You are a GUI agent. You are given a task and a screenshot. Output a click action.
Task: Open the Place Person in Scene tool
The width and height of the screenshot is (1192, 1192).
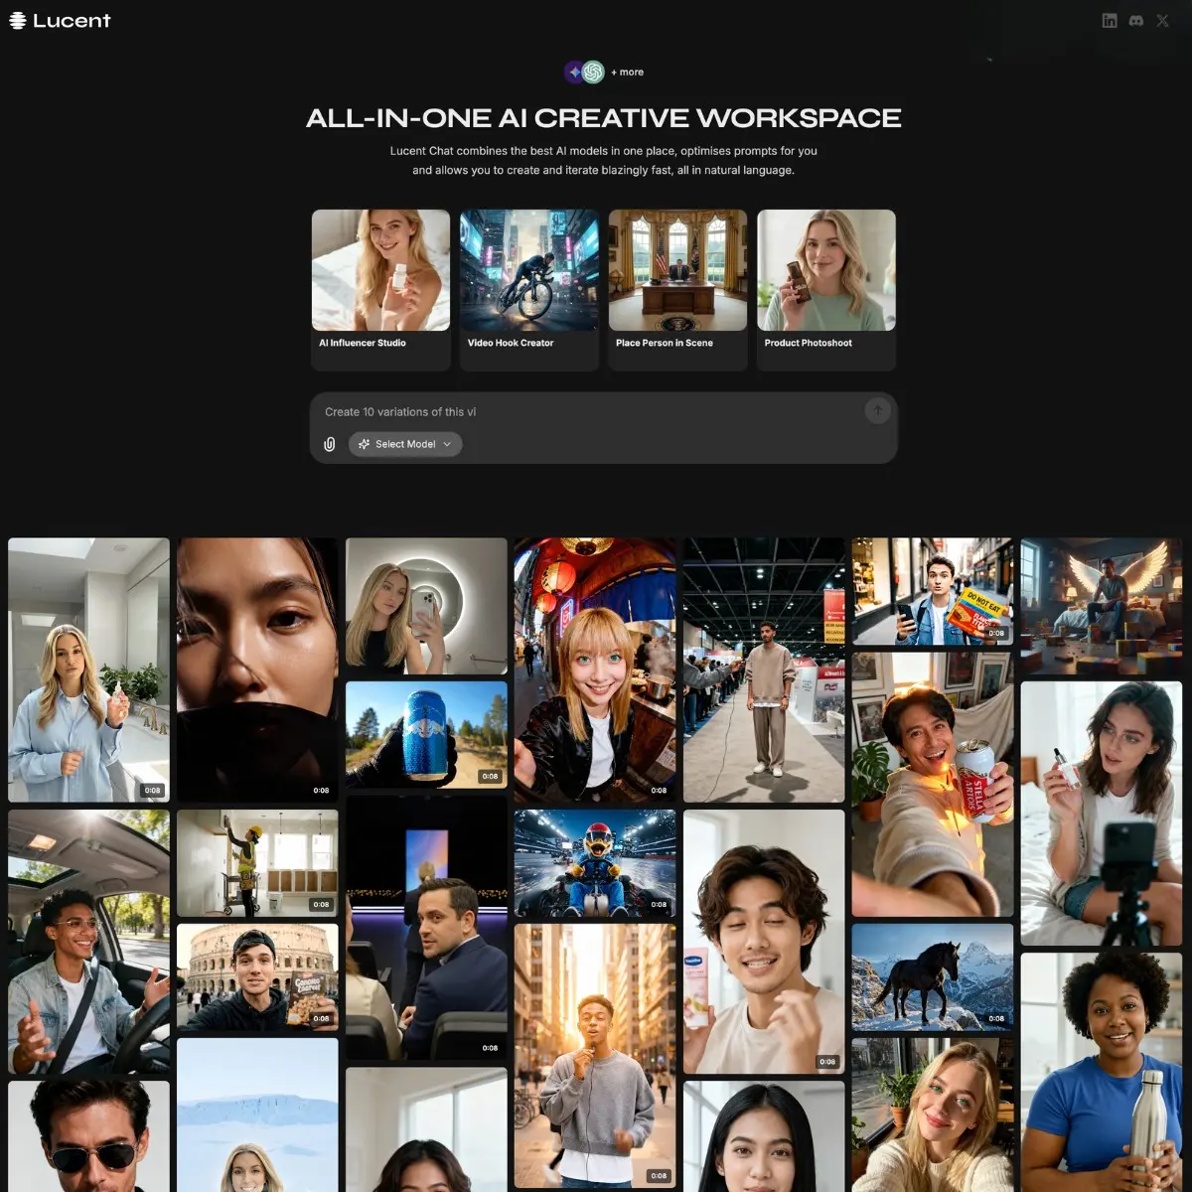coord(677,288)
